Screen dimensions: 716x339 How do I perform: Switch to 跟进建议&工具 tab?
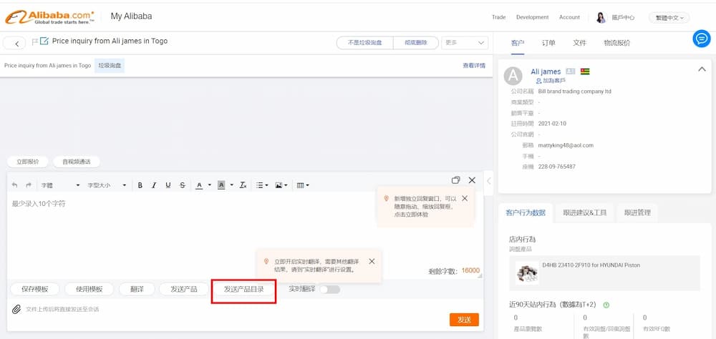pyautogui.click(x=584, y=212)
